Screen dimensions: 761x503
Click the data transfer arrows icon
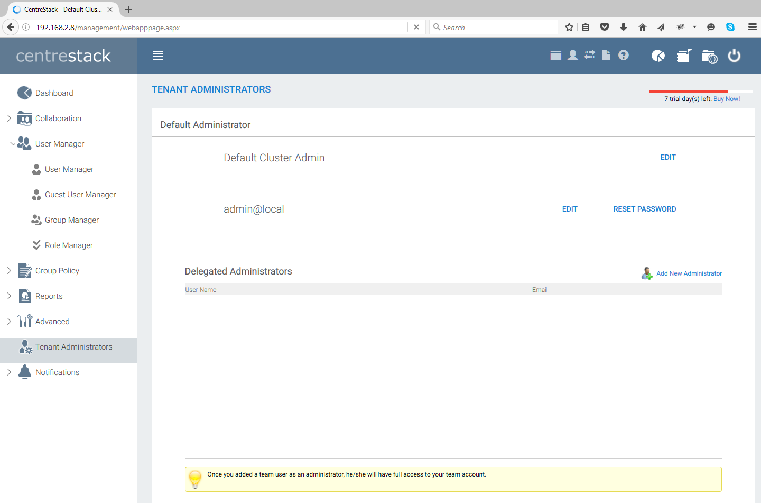click(x=589, y=55)
